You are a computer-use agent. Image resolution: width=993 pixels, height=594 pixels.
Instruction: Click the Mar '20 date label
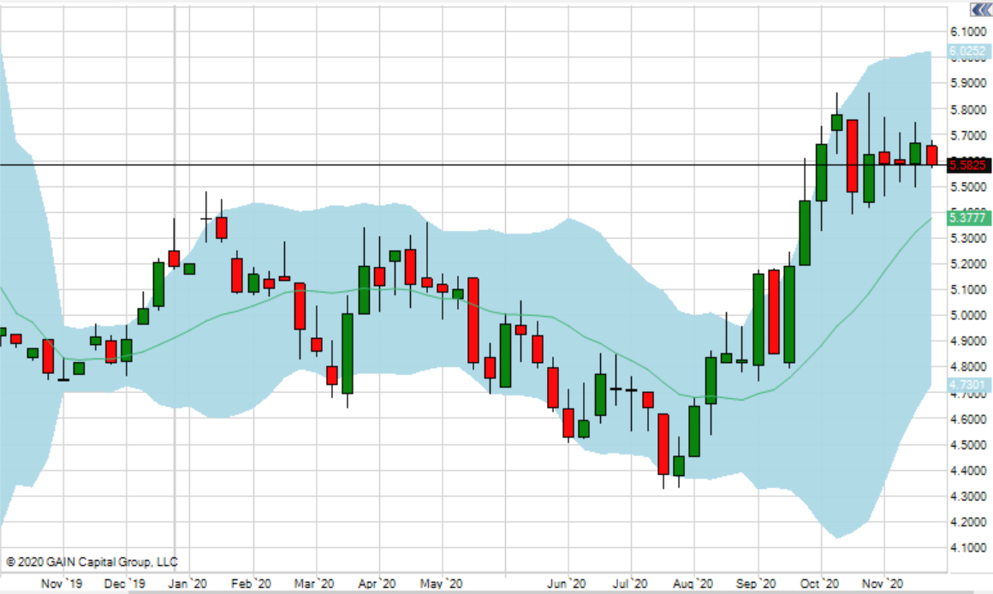coord(314,583)
